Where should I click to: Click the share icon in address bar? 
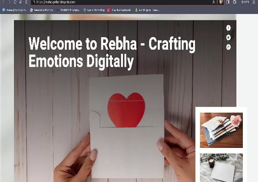(214, 2)
